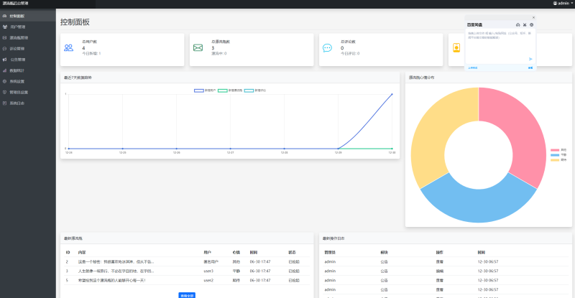Click the 评论管理 comment icon in sidebar

coord(5,48)
